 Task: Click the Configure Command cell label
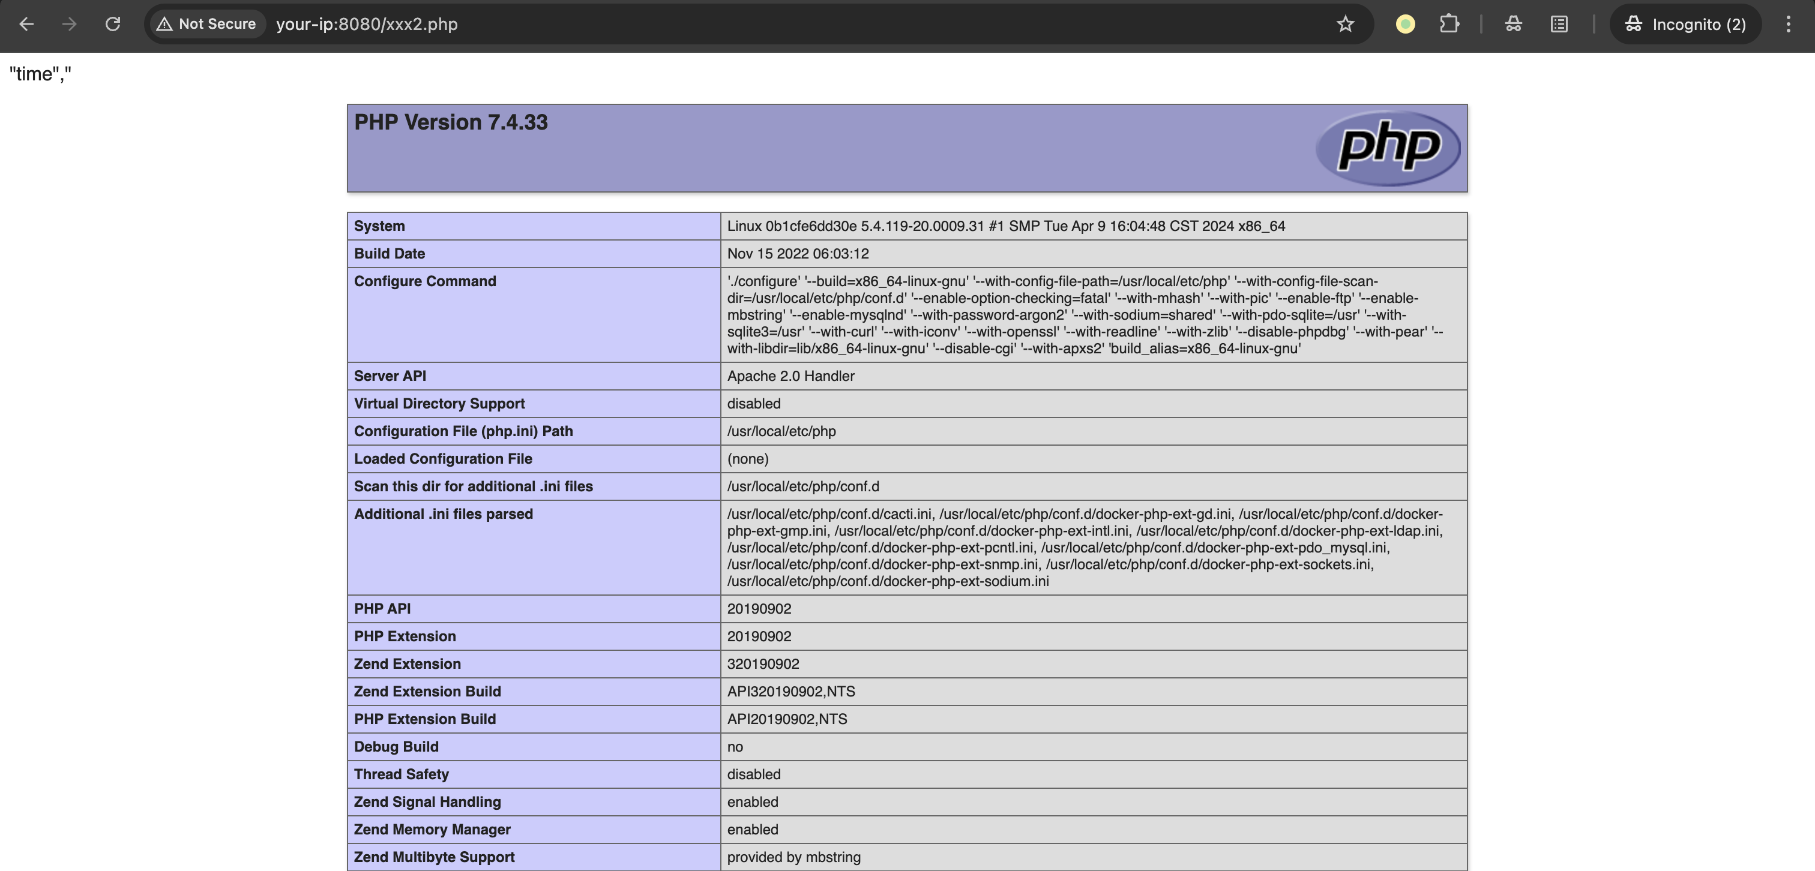click(425, 282)
